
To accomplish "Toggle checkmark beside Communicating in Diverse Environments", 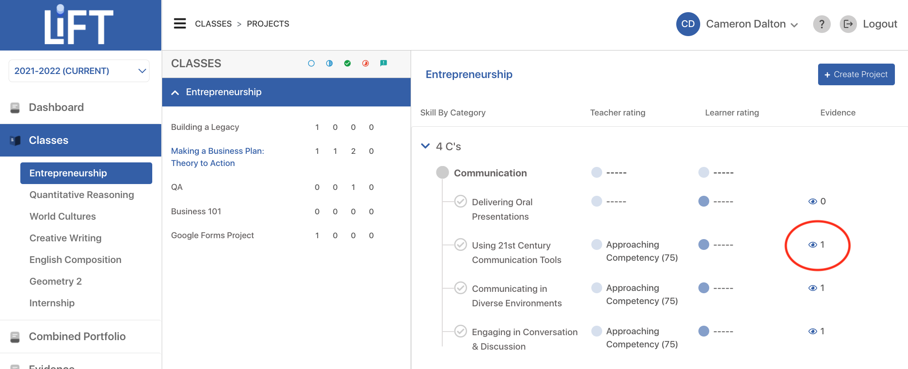I will [x=460, y=288].
